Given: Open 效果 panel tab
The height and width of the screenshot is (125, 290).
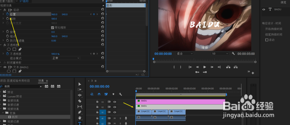Looking at the screenshot, I should (x=41, y=81).
